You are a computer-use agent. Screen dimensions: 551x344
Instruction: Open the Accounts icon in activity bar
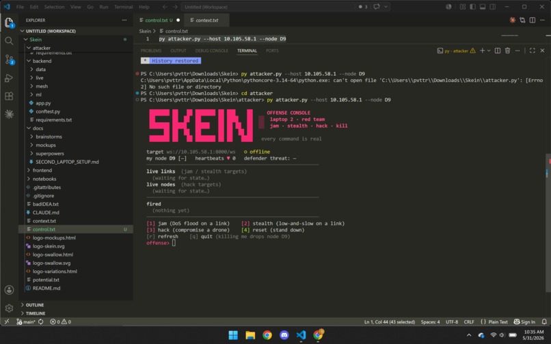[x=9, y=290]
